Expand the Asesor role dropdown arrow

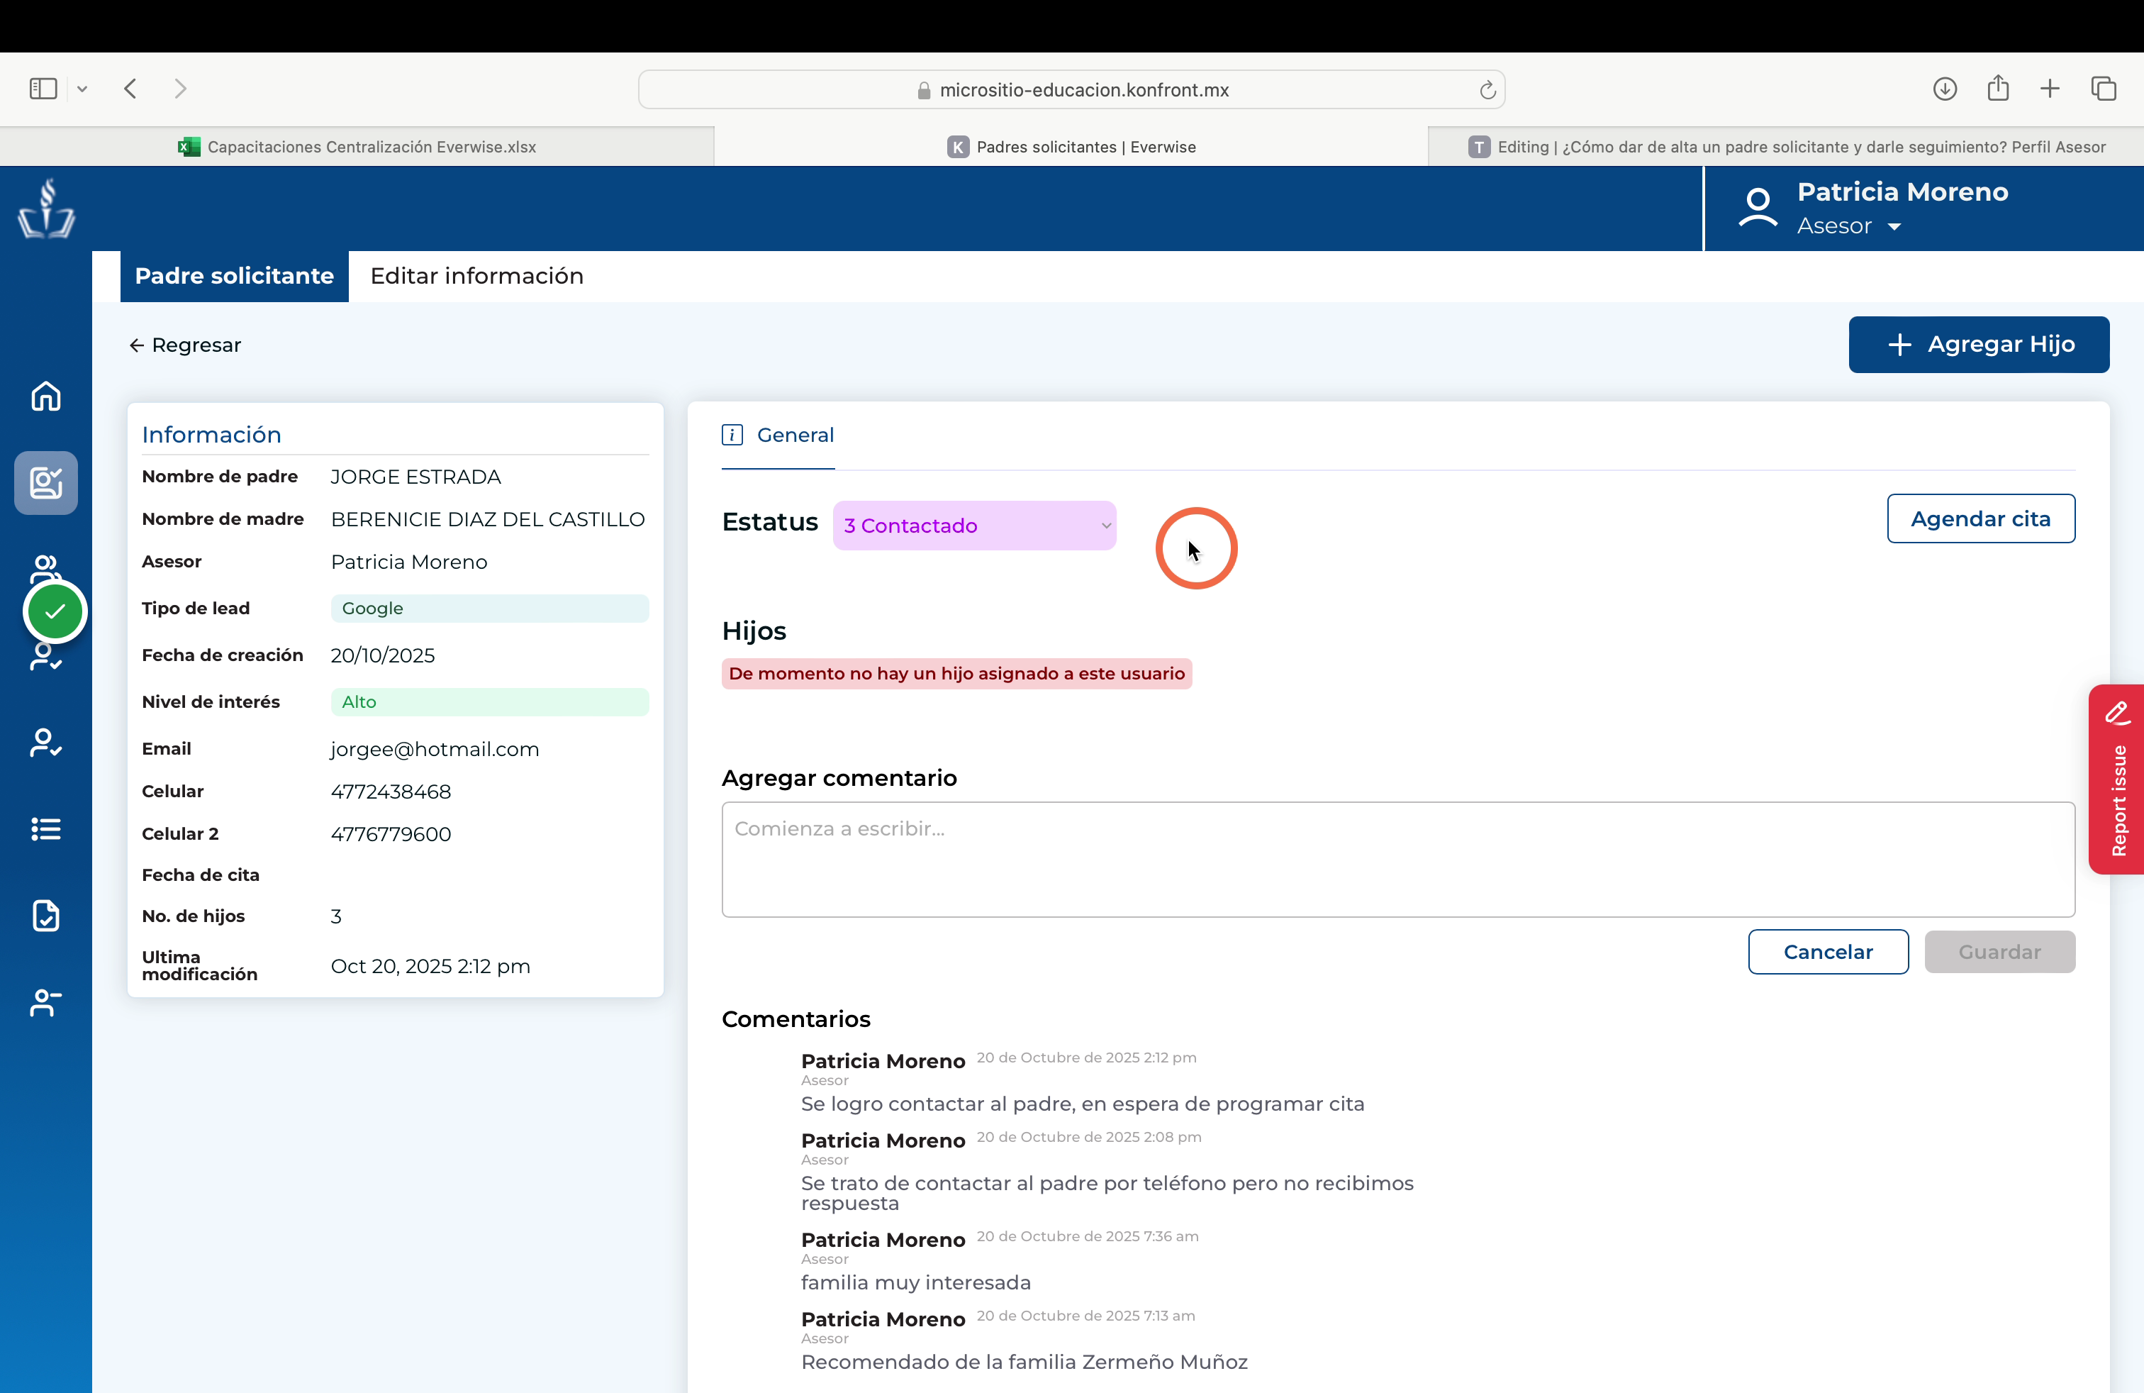tap(1894, 227)
